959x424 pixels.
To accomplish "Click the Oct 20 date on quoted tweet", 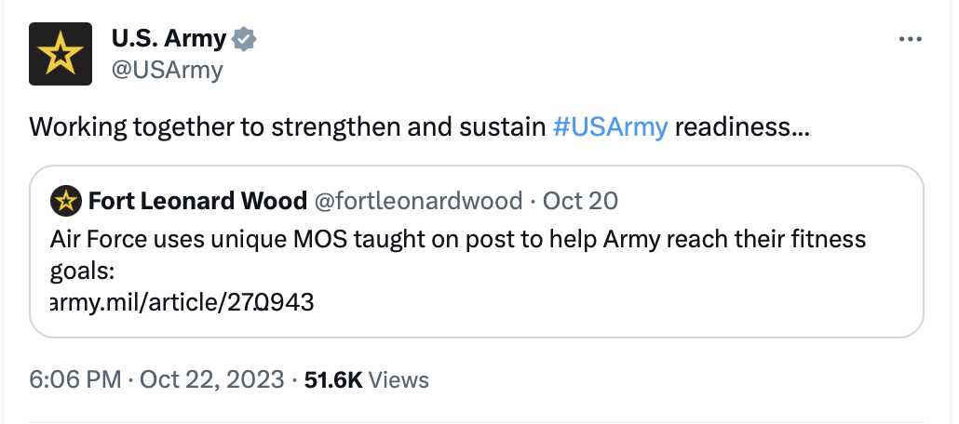I will (580, 200).
